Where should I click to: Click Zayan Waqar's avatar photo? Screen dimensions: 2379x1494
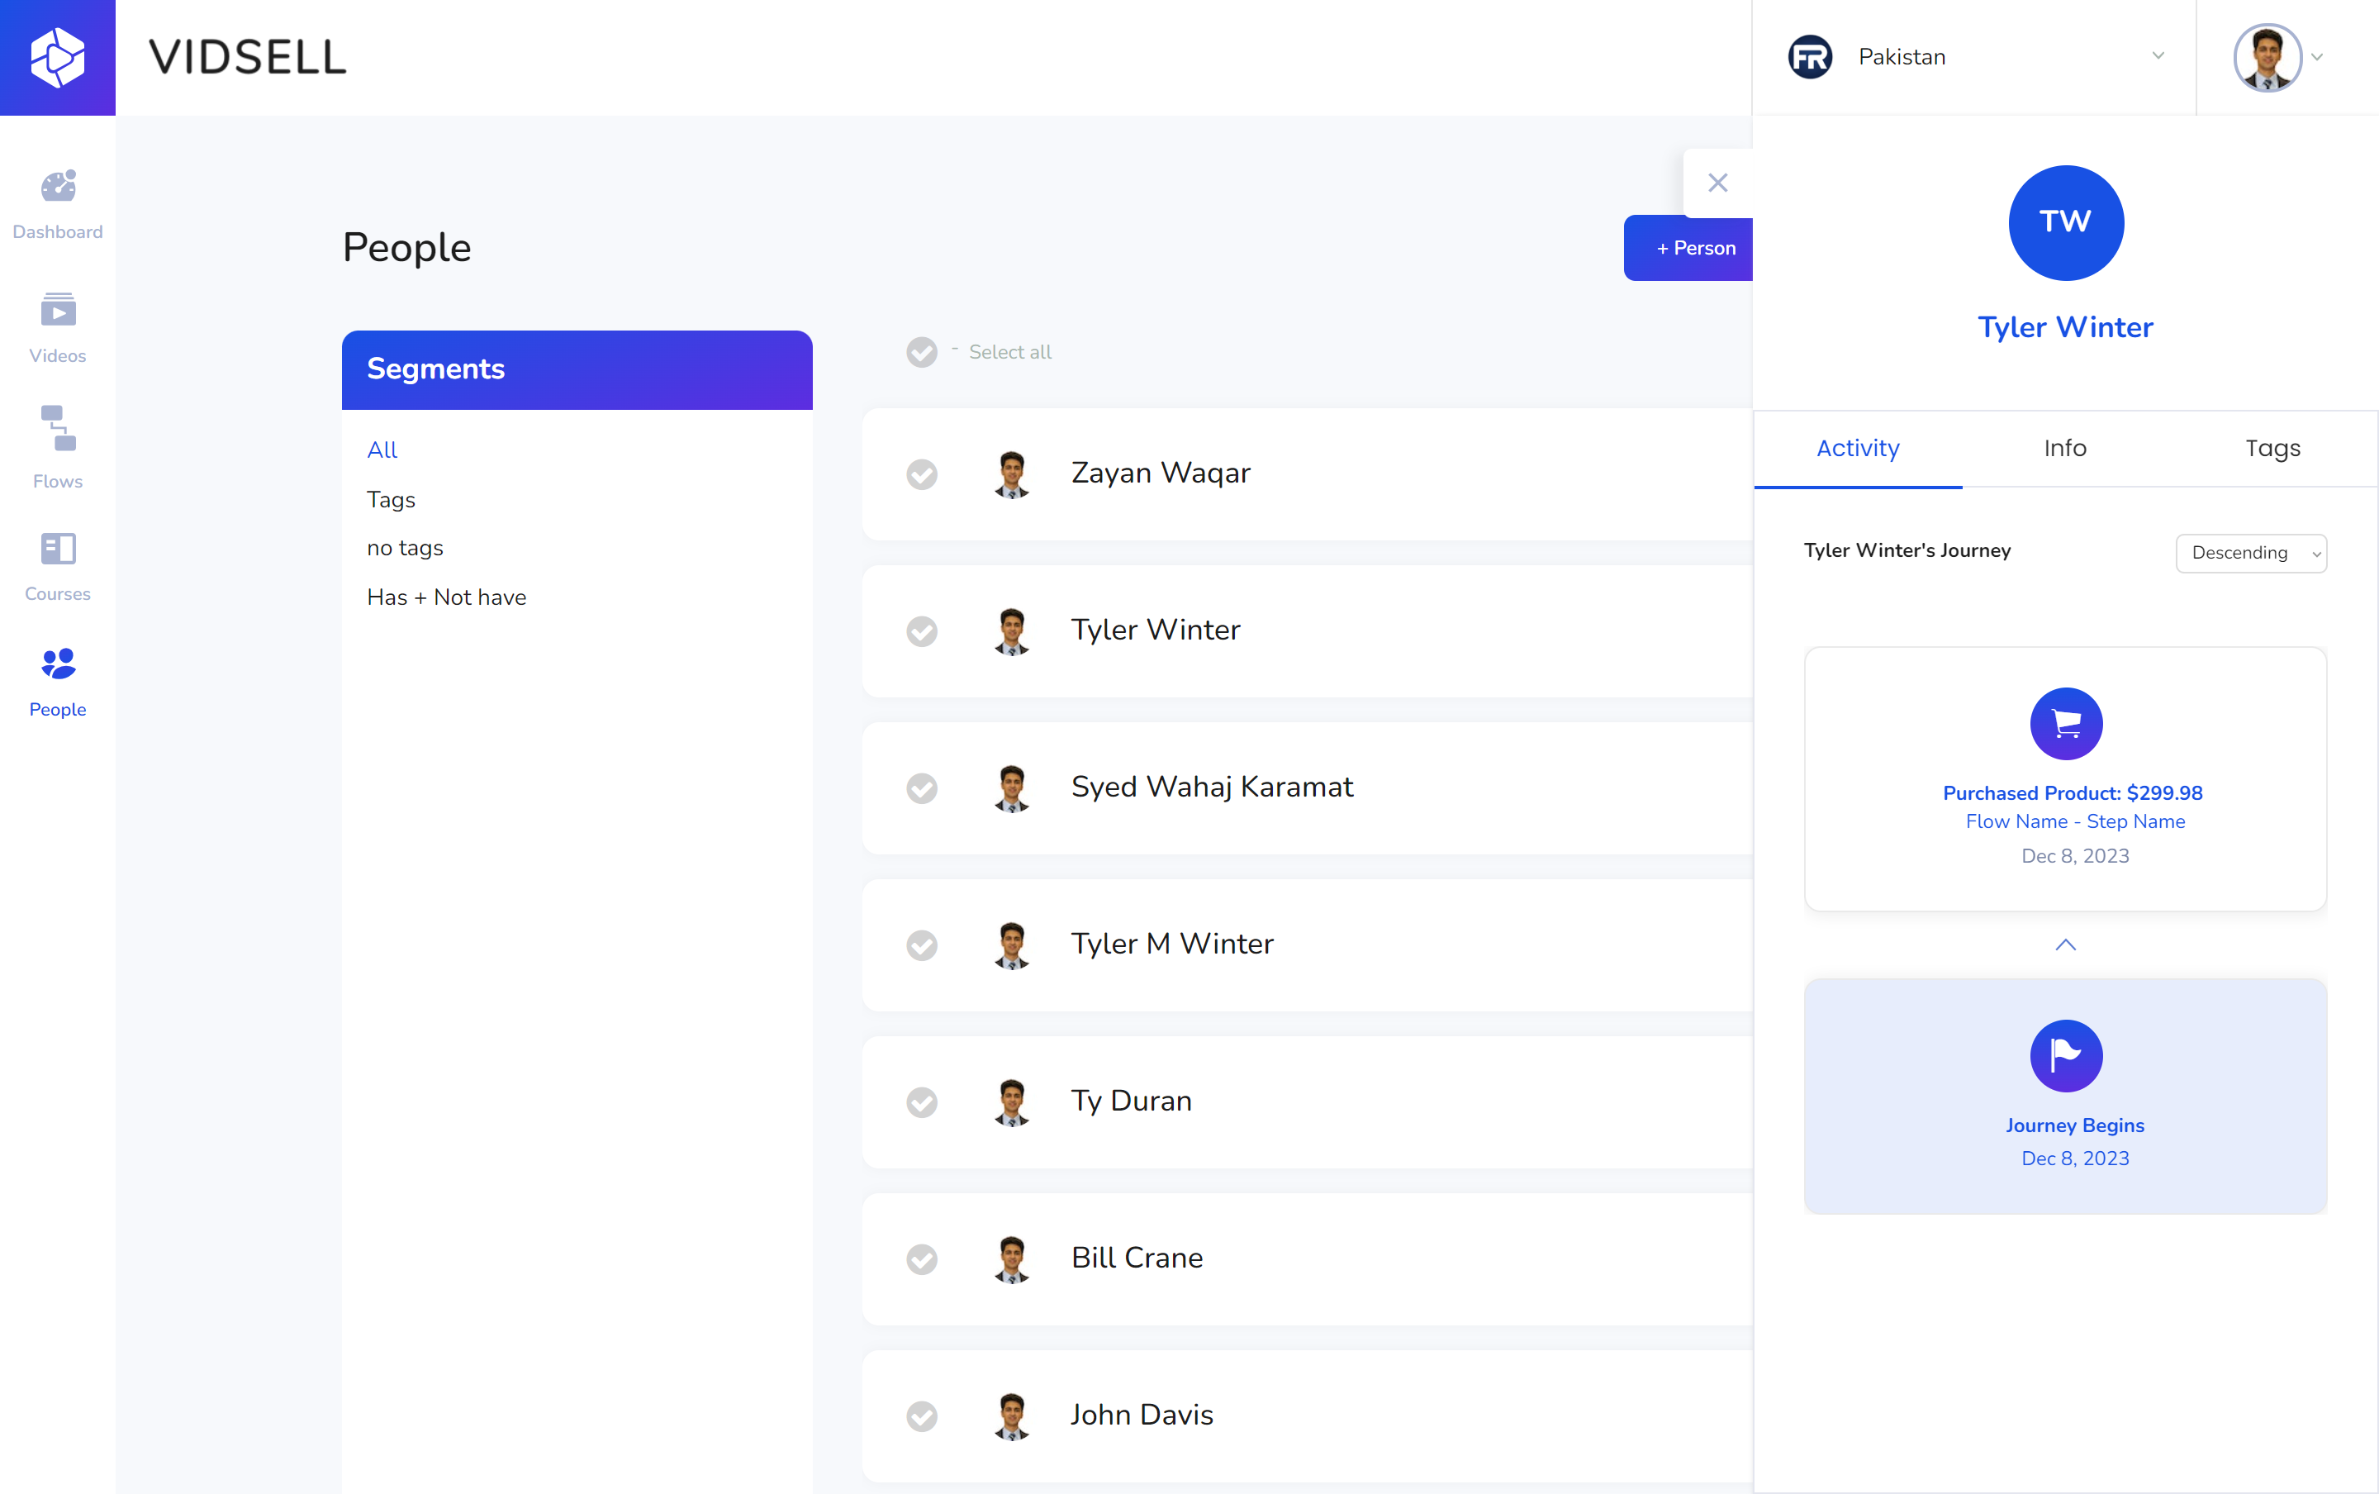[x=1011, y=474]
